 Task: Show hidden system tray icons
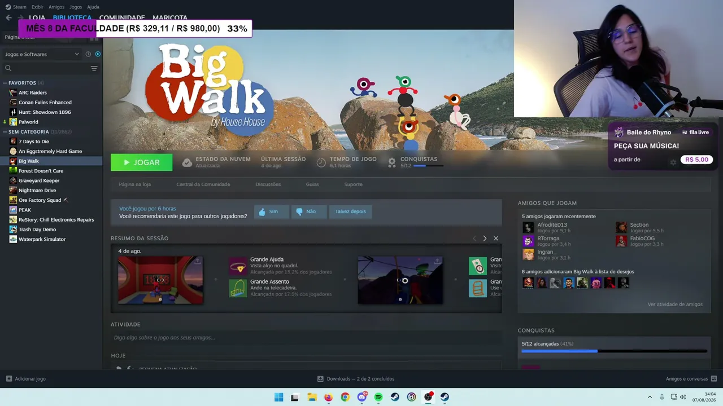[x=650, y=397]
